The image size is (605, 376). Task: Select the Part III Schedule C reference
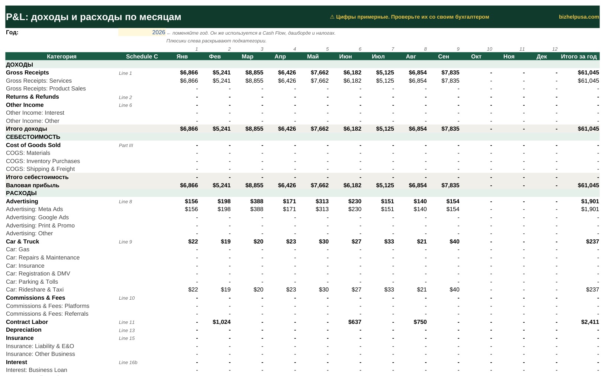click(126, 146)
